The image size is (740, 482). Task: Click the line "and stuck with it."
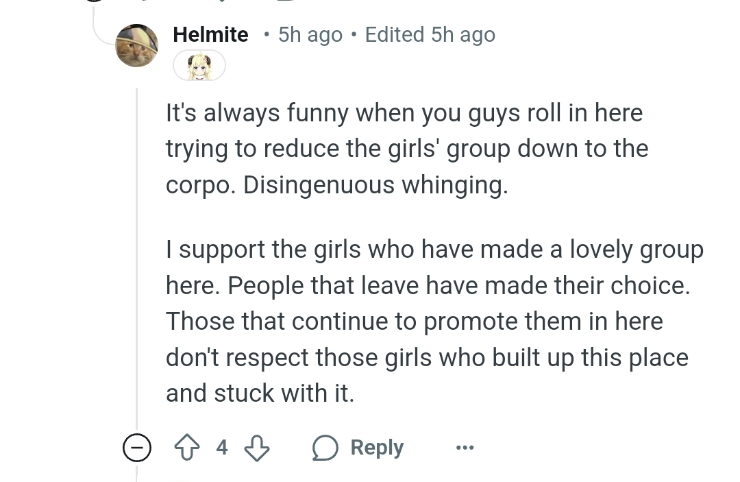pos(260,394)
